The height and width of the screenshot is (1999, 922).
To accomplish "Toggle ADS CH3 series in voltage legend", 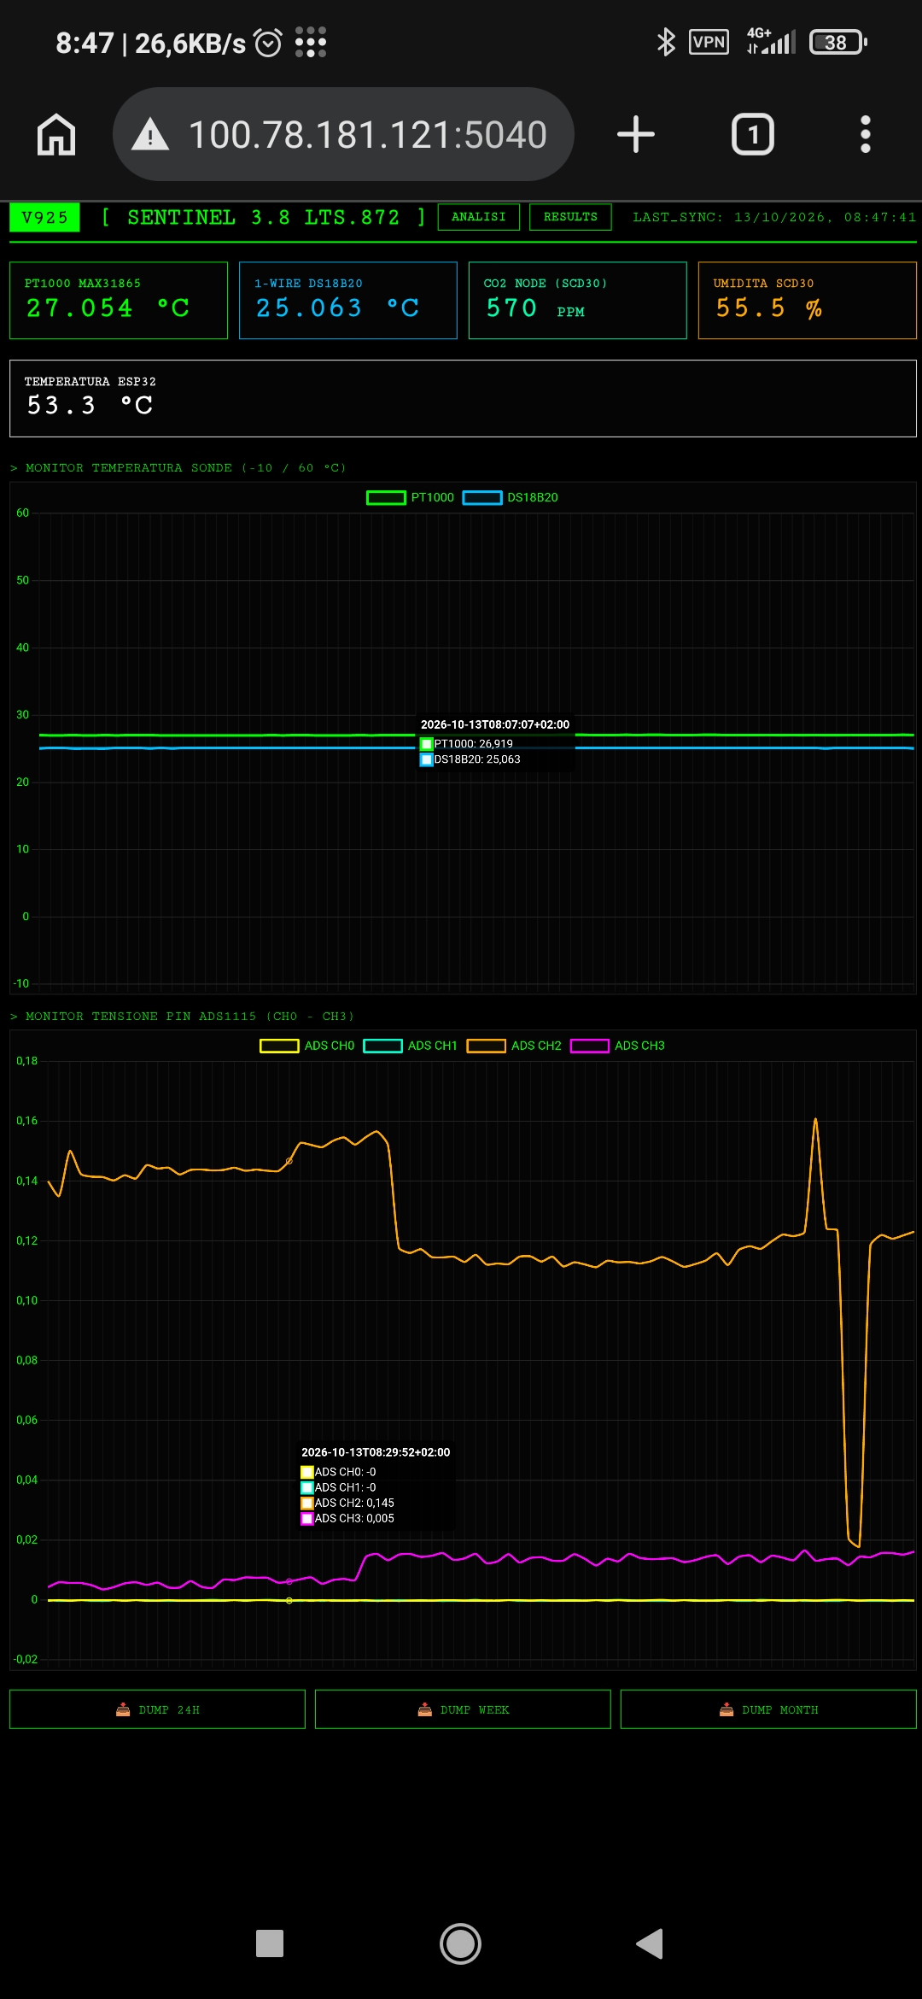I will tap(617, 1046).
